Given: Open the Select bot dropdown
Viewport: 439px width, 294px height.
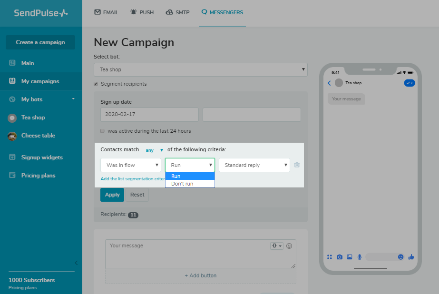Looking at the screenshot, I should click(200, 70).
